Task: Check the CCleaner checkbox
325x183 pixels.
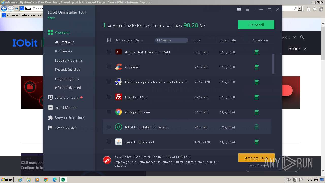Action: pos(109,67)
